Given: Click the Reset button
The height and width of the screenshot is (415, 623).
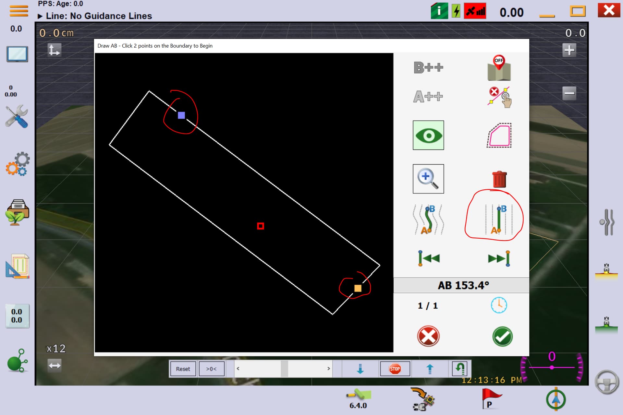Looking at the screenshot, I should (183, 369).
